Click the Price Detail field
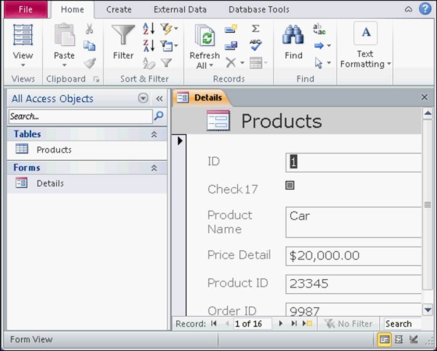Screen dimensions: 437x351 353,256
